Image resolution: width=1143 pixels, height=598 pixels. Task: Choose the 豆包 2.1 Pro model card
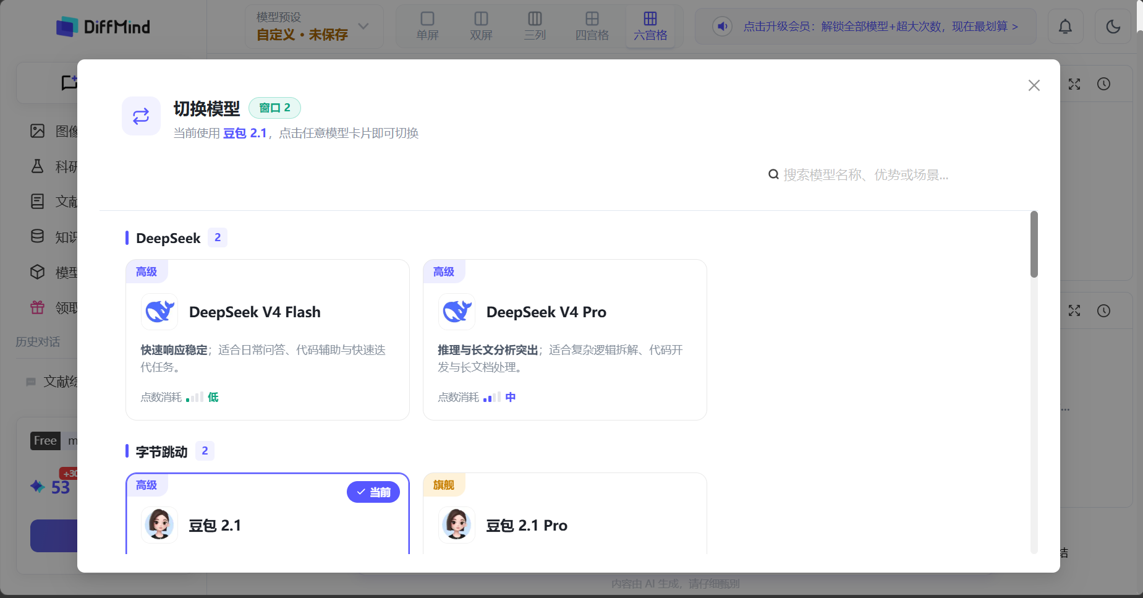(x=565, y=513)
